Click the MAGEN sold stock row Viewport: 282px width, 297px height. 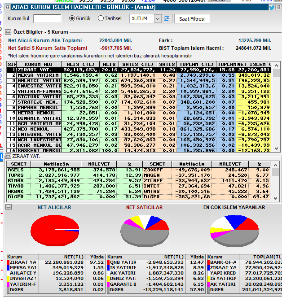pyautogui.click(x=206, y=175)
